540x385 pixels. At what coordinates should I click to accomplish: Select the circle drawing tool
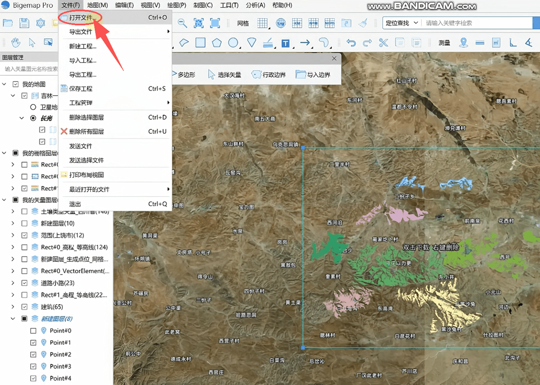click(x=233, y=42)
